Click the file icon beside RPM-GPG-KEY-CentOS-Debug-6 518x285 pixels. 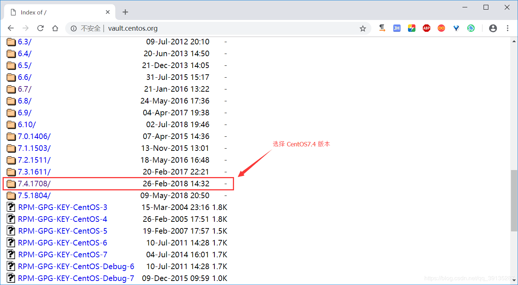11,266
